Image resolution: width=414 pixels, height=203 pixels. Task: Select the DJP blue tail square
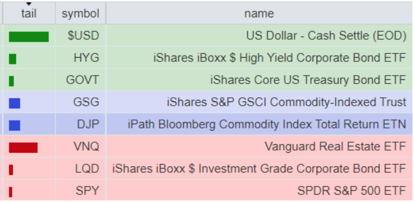14,125
